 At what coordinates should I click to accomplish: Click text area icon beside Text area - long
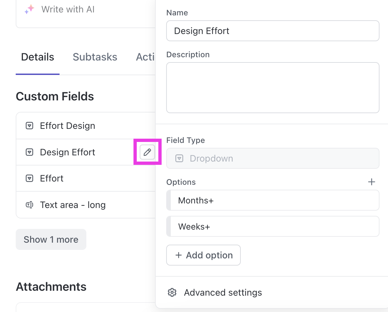(x=29, y=205)
